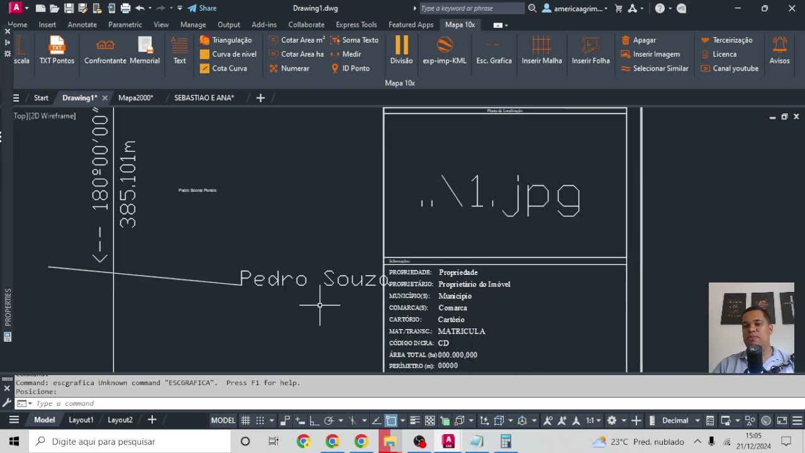Toggle snap mode in status bar
Viewport: 805px width, 453px height.
(x=260, y=420)
